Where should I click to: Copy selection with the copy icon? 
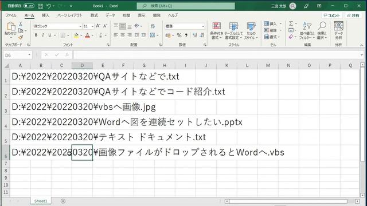(x=21, y=30)
